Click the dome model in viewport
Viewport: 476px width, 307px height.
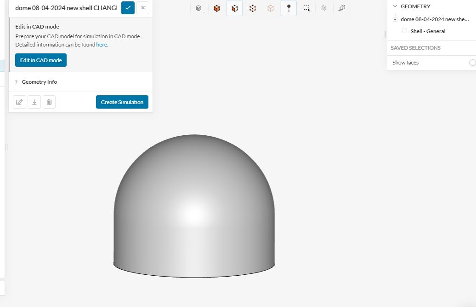point(194,207)
